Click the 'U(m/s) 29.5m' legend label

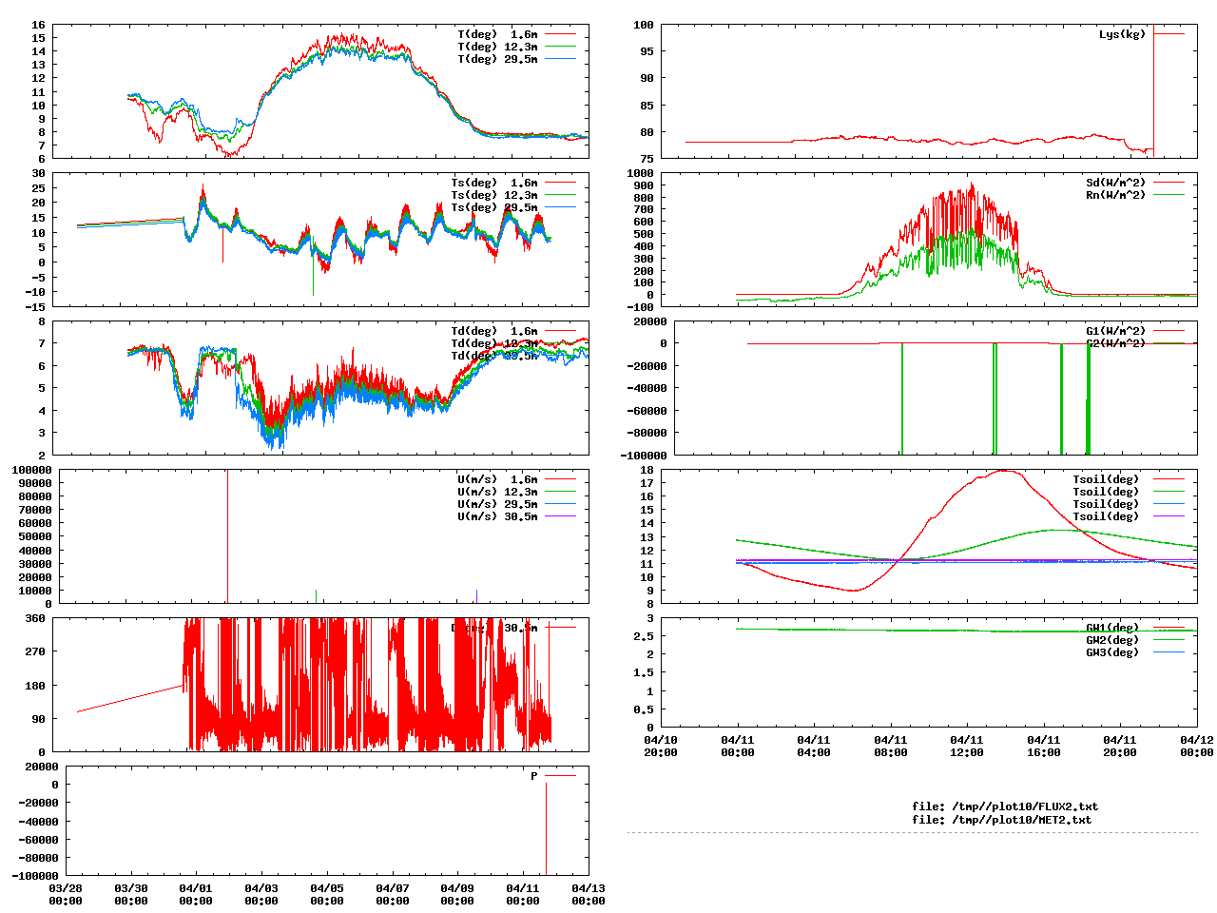[x=497, y=504]
